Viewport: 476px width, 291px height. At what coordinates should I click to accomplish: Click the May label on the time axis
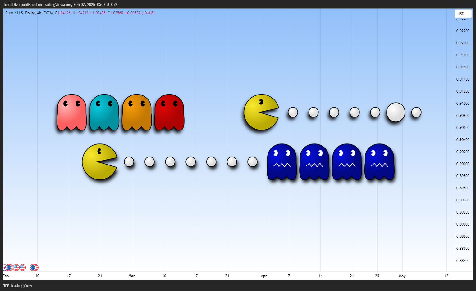402,276
